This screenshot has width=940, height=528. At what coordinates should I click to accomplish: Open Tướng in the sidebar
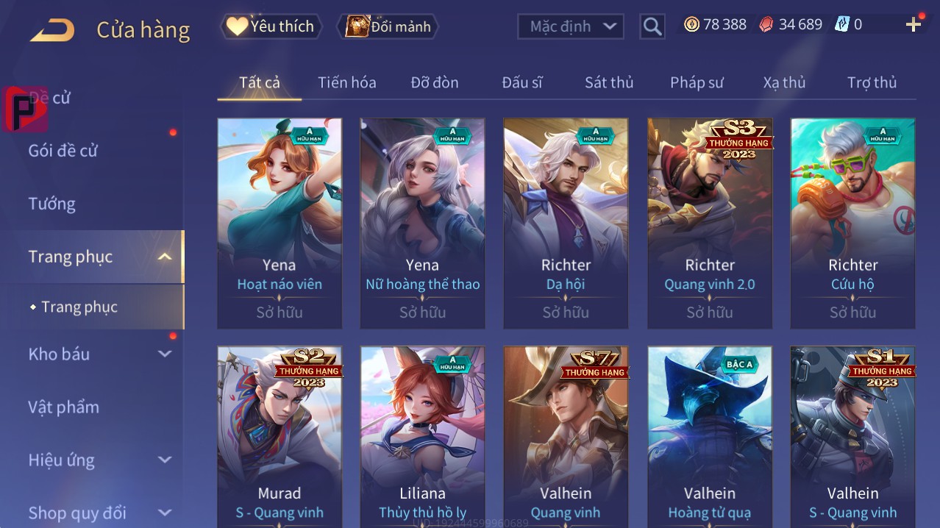click(x=52, y=204)
